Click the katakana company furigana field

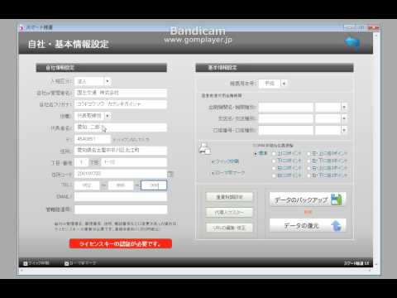[x=121, y=104]
